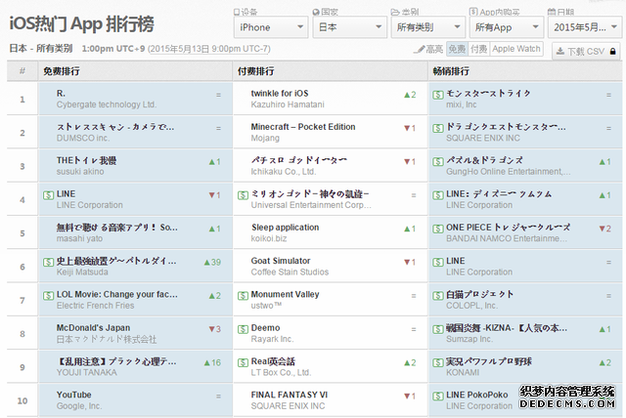Select publisher Coffee Stain Studios
The image size is (626, 418).
coord(290,272)
